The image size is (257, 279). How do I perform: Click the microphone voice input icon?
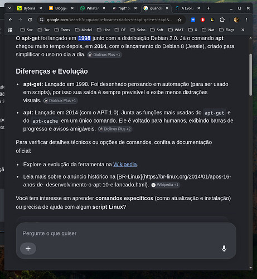(224, 248)
